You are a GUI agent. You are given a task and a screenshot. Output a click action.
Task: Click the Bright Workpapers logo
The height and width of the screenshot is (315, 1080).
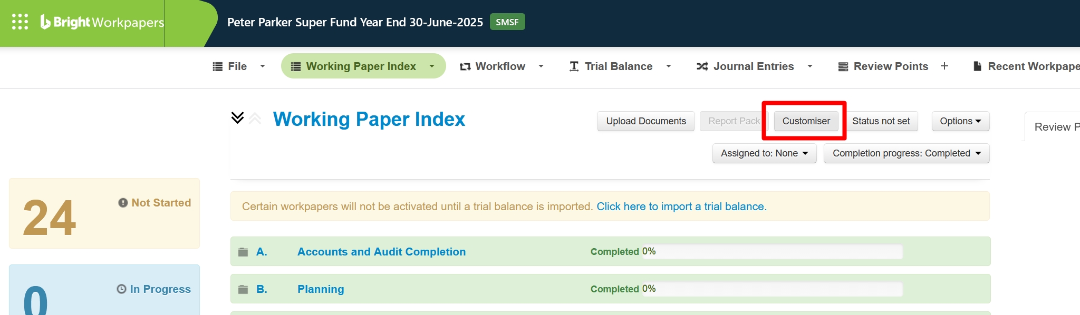(x=102, y=22)
